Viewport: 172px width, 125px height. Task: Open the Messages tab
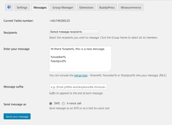click(40, 8)
